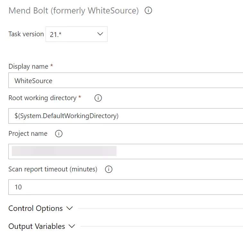Click the Scan report timeout (minutes) label
Image resolution: width=243 pixels, height=243 pixels.
click(x=53, y=169)
